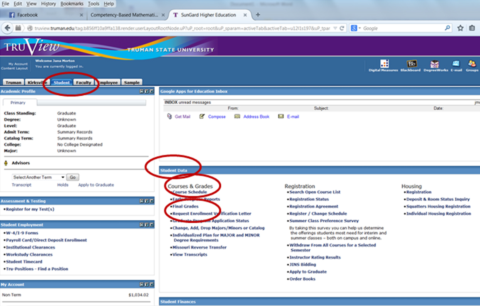Open the Final Grades link

(x=185, y=206)
